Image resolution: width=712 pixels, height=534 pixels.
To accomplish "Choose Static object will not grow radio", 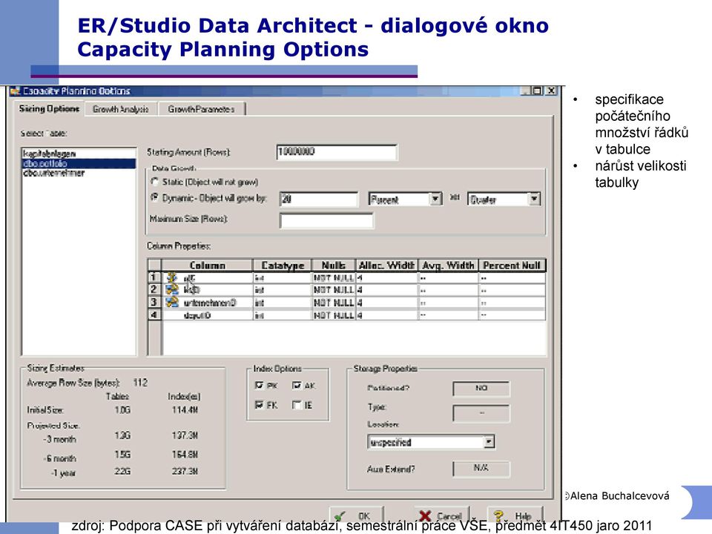I will click(155, 182).
